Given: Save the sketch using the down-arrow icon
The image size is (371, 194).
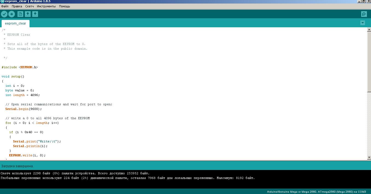Looking at the screenshot, I should (35, 14).
